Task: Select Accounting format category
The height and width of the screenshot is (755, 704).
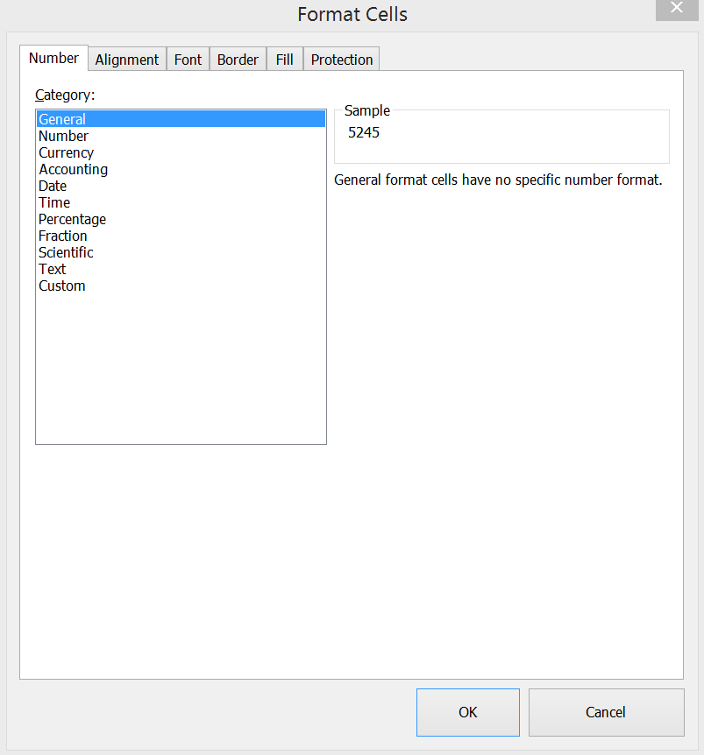Action: 73,169
